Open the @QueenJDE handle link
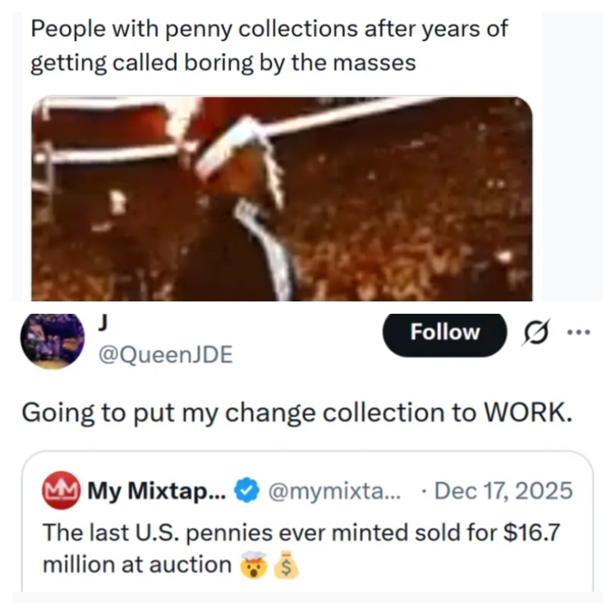Viewport: 616px width, 616px height. tap(165, 355)
